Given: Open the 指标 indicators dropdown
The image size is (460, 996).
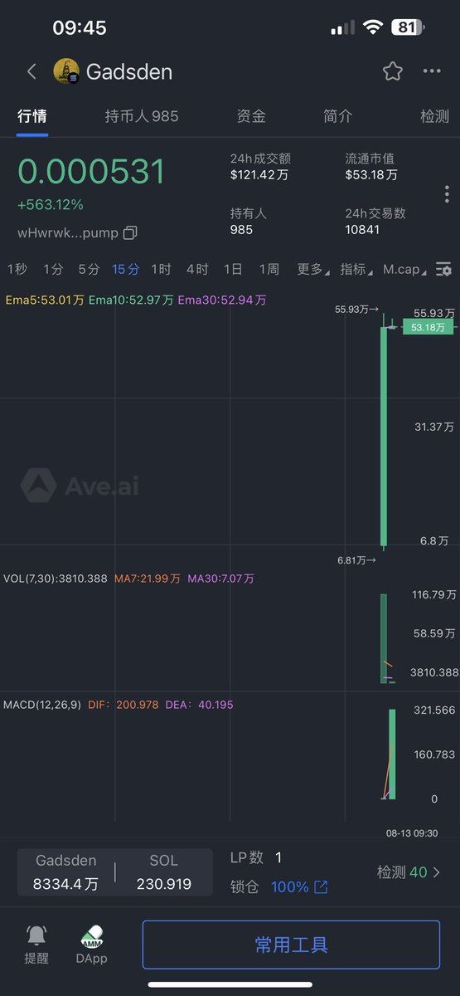Looking at the screenshot, I should pyautogui.click(x=356, y=269).
